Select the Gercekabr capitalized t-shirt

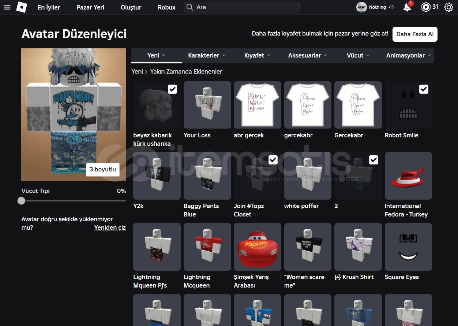(x=358, y=105)
